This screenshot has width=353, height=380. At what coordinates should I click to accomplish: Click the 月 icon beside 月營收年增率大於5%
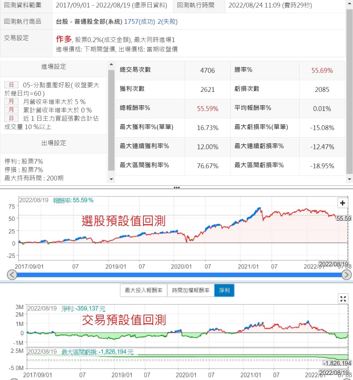pos(11,102)
